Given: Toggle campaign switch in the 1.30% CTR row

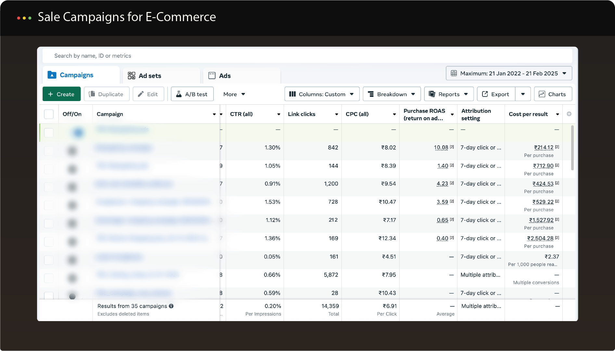Looking at the screenshot, I should click(x=72, y=150).
